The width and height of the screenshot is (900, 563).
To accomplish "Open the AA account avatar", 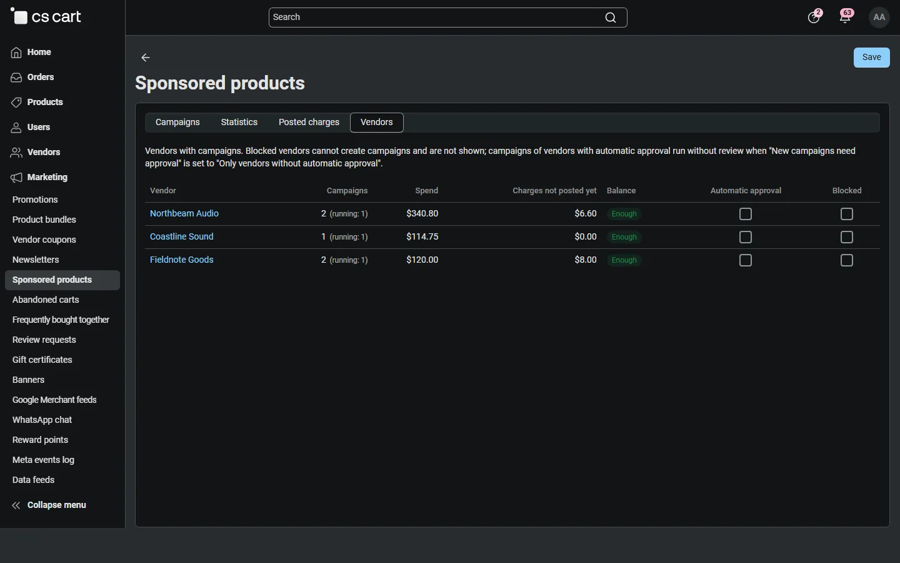I will (x=880, y=18).
